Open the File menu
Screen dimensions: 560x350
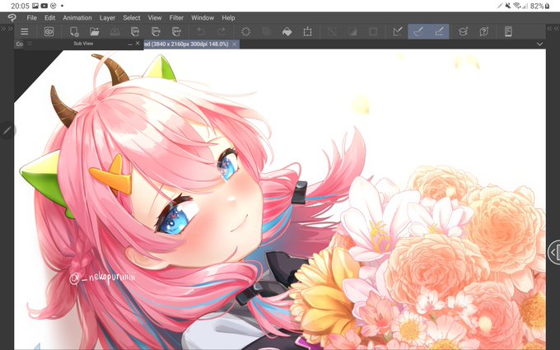pos(31,17)
